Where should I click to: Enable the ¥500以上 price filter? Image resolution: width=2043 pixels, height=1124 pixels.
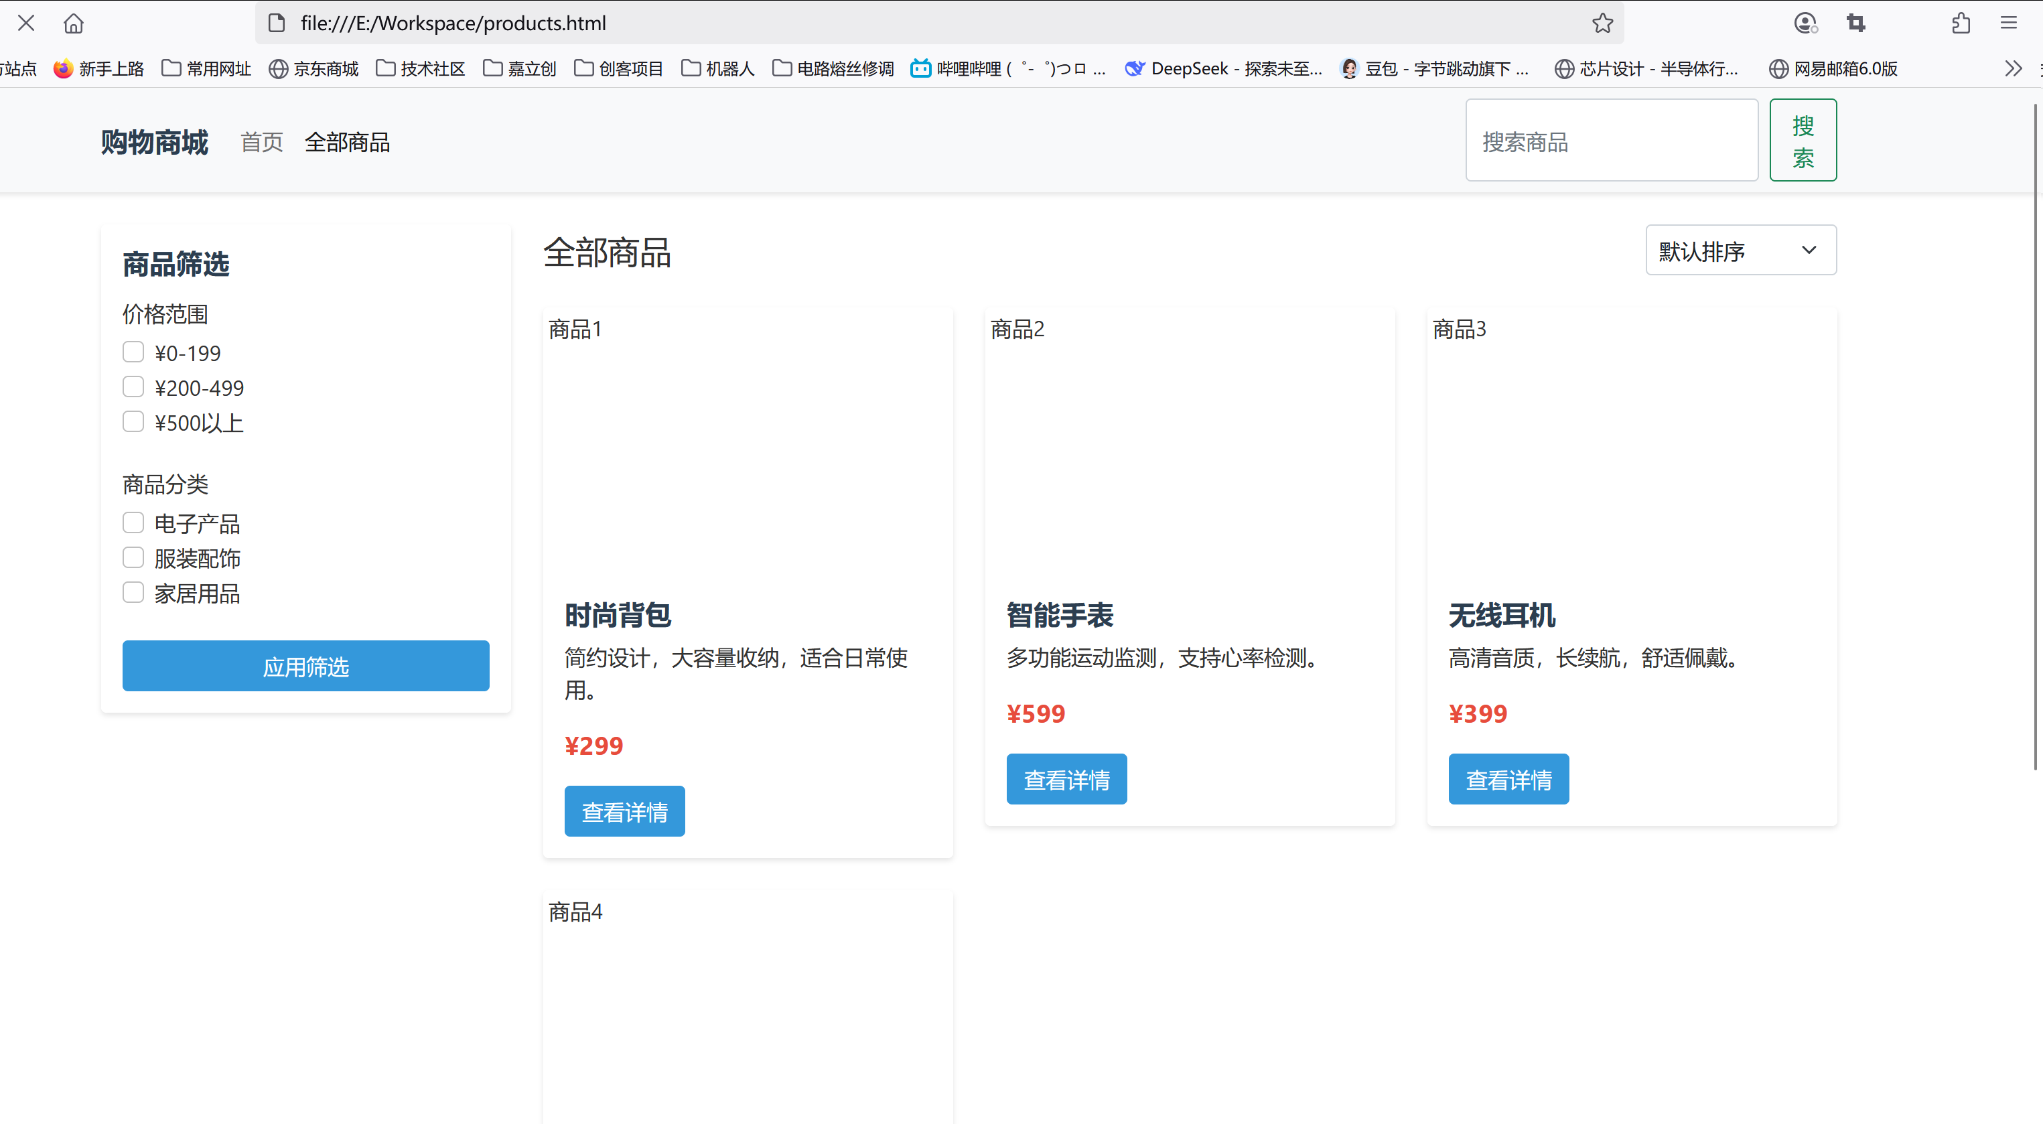133,422
